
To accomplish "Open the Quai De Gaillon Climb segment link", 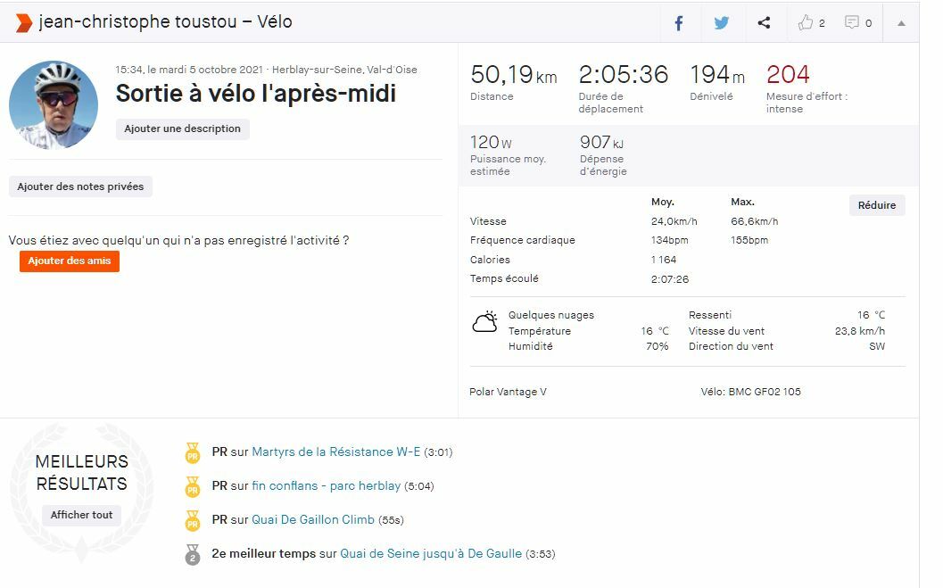I will pyautogui.click(x=313, y=520).
